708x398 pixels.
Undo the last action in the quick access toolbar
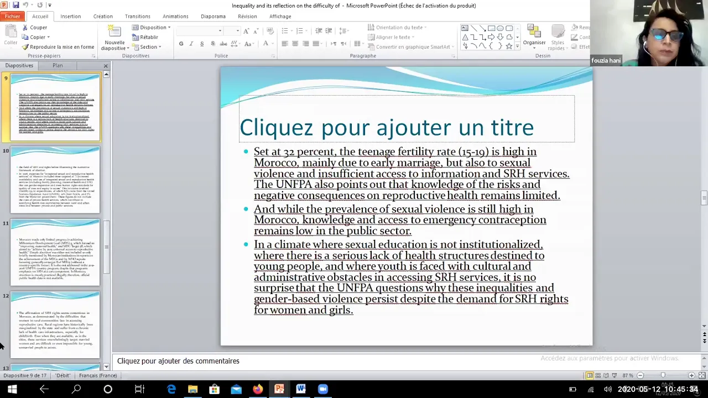click(25, 5)
